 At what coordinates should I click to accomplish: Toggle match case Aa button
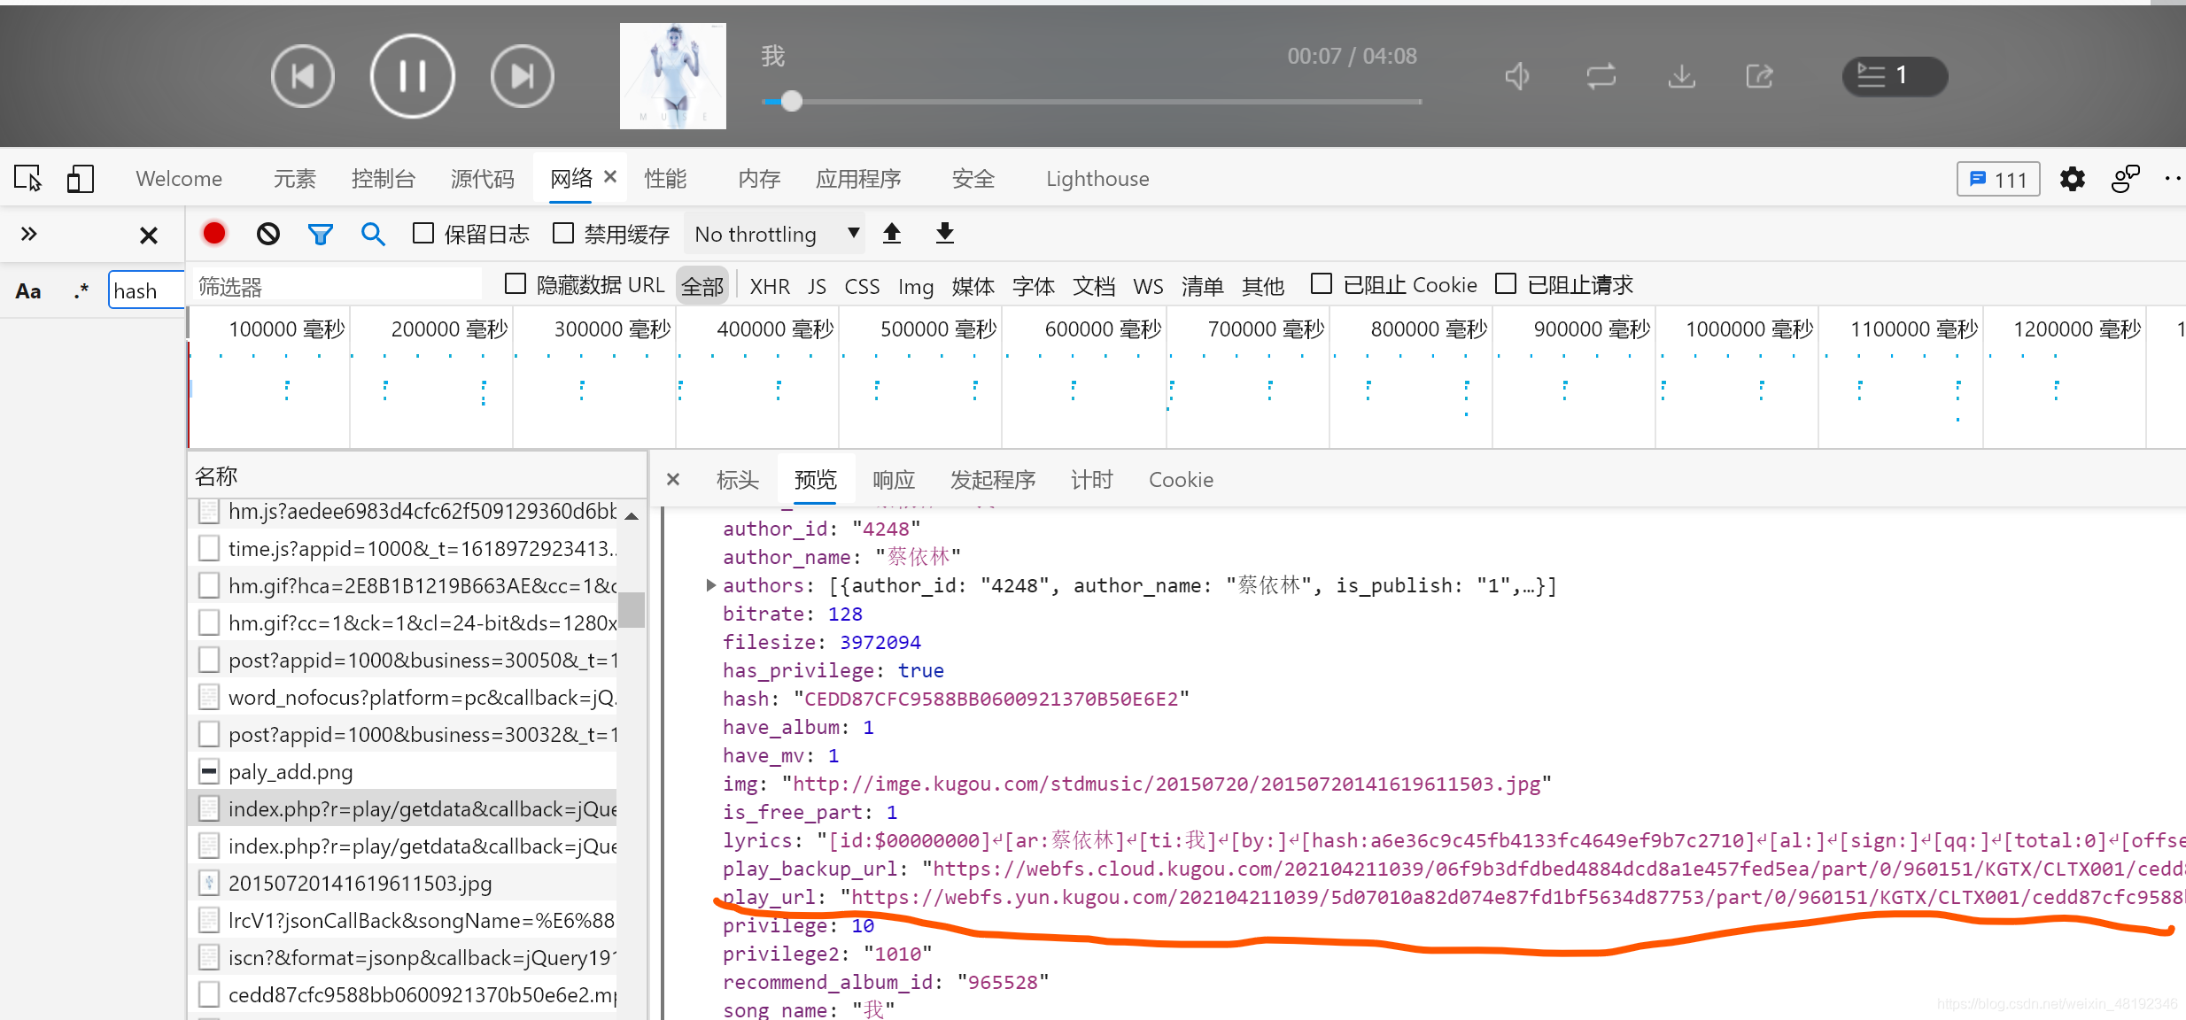[x=28, y=291]
